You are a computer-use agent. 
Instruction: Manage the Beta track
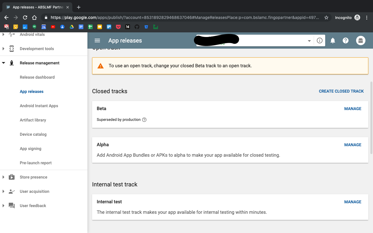click(353, 109)
